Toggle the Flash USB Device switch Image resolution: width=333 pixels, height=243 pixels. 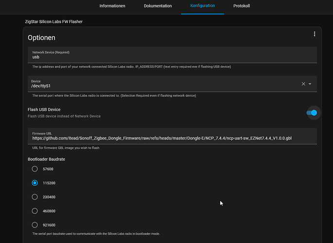pyautogui.click(x=312, y=113)
